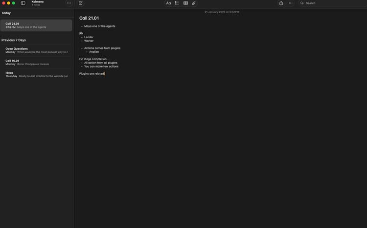Click the Kolmena folder title
This screenshot has width=367, height=228.
[38, 2]
